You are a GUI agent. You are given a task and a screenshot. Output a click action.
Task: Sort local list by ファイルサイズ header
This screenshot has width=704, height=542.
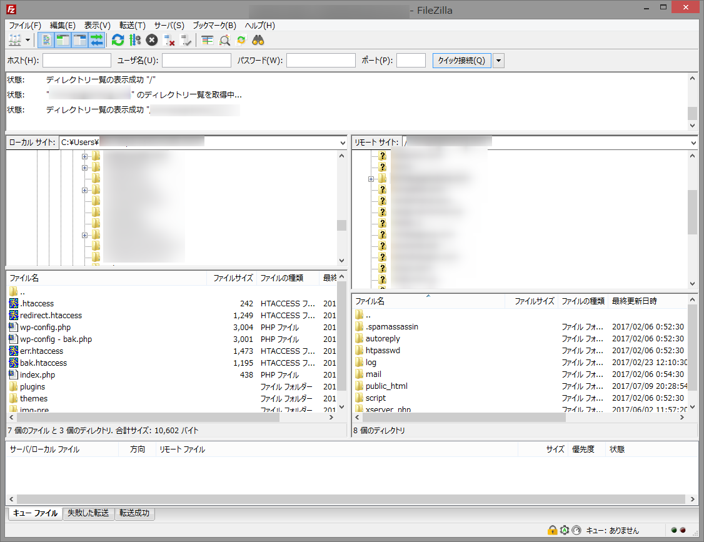pos(233,278)
